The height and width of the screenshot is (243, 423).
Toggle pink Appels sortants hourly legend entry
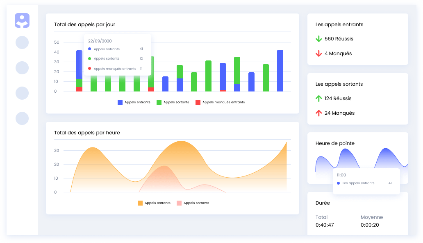click(193, 203)
